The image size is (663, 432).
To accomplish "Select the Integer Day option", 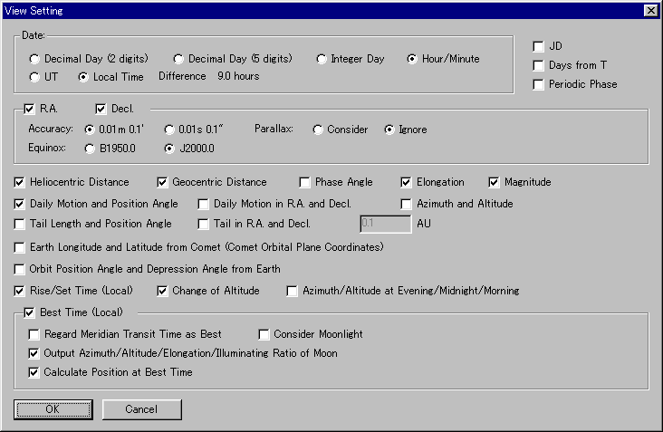I will point(322,59).
